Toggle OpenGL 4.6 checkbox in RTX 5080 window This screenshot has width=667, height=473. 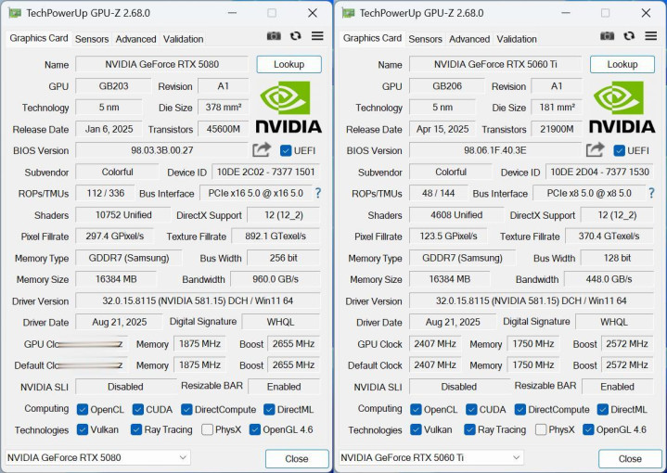(x=255, y=429)
